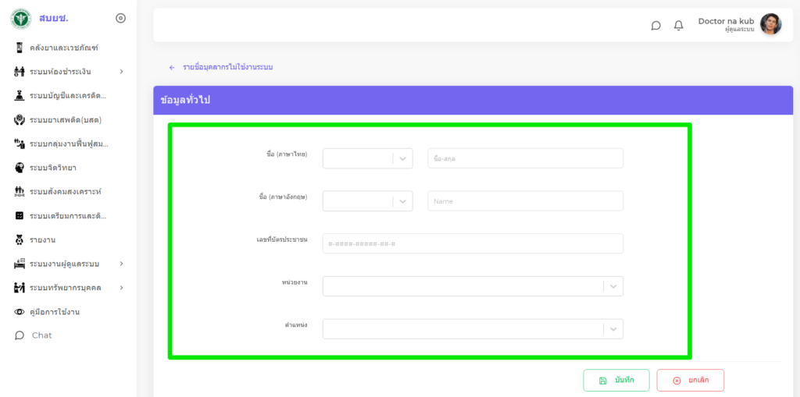Expand ระบบทรัพยากรบุคคล submenu
This screenshot has height=397, width=800.
tap(121, 288)
